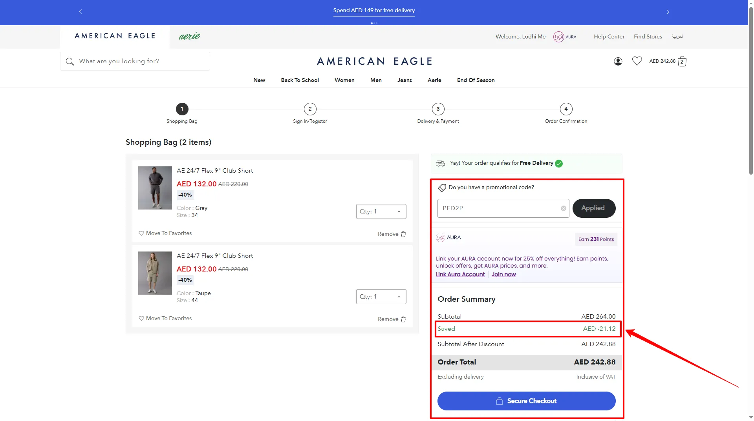Click the search magnifier icon

[x=70, y=62]
